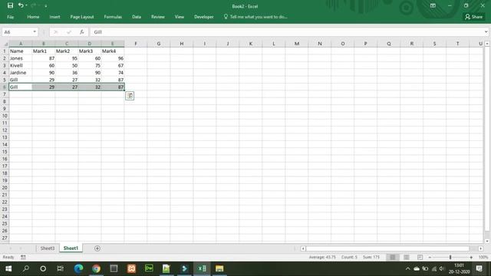Open the File menu
Screen dimensions: 491x276
(10, 17)
